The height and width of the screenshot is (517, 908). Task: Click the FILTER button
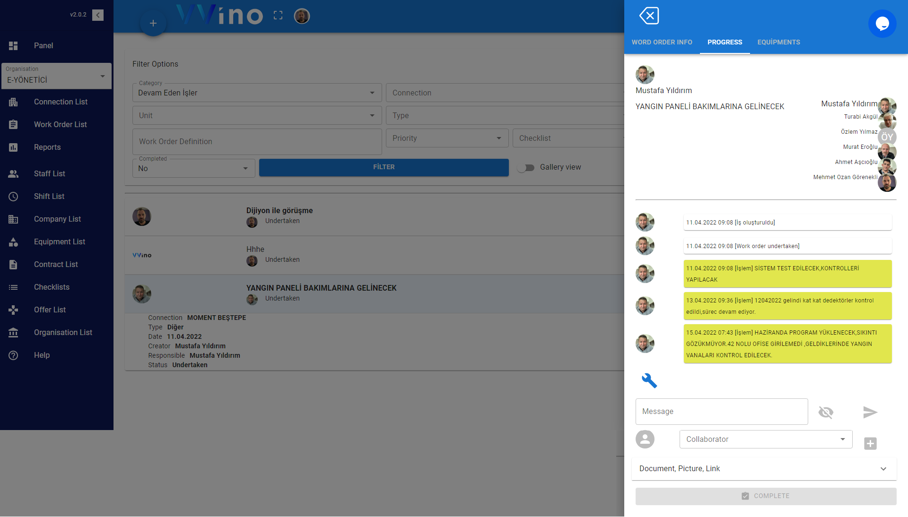coord(384,167)
